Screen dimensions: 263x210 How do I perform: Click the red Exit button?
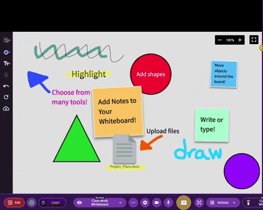coord(14,202)
